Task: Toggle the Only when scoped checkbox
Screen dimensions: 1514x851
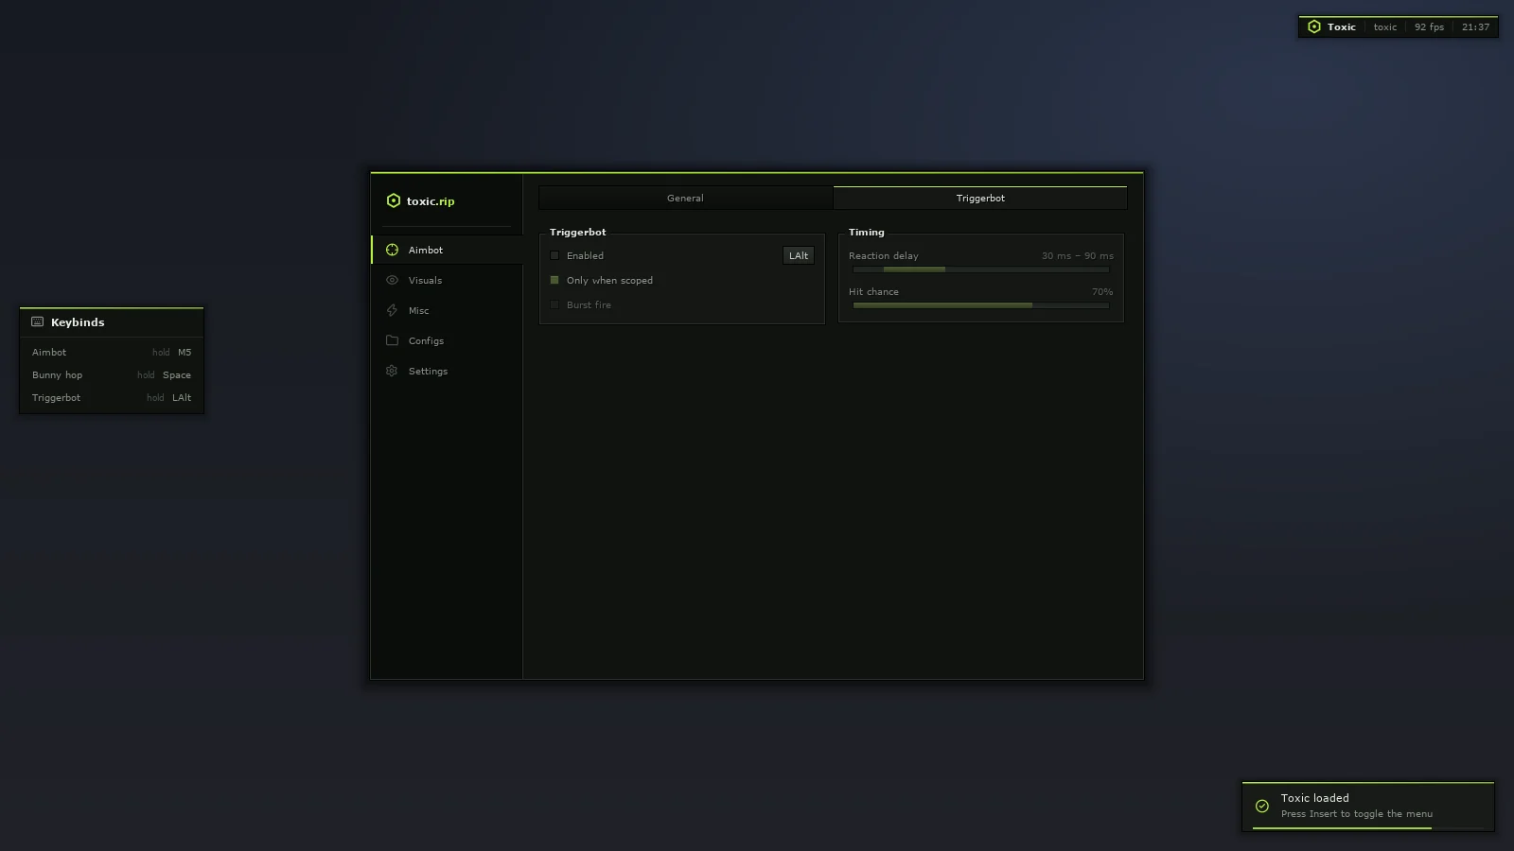Action: click(x=555, y=280)
